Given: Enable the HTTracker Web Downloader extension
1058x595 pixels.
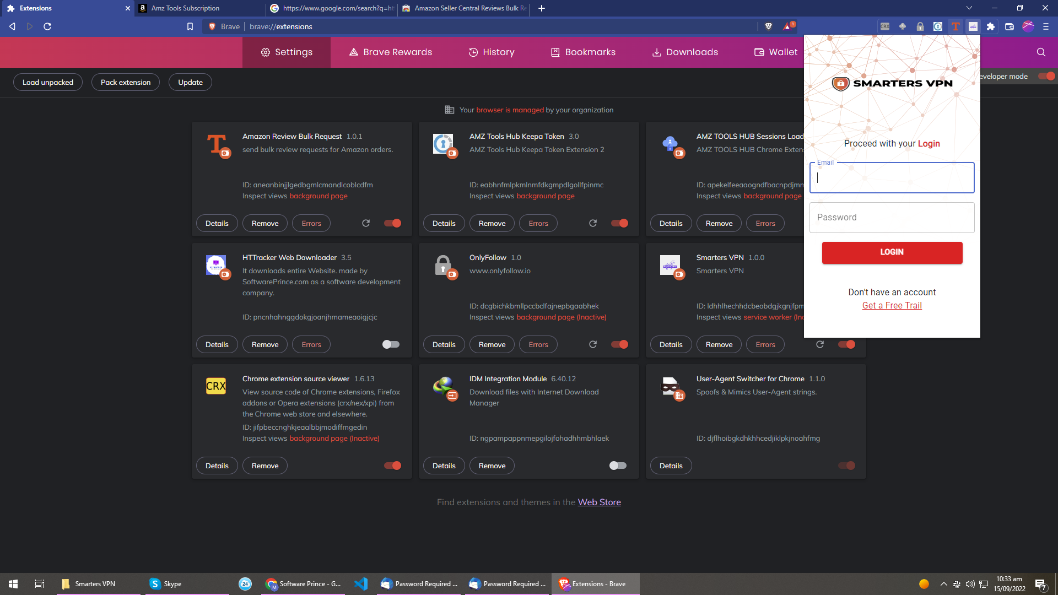Looking at the screenshot, I should click(391, 344).
